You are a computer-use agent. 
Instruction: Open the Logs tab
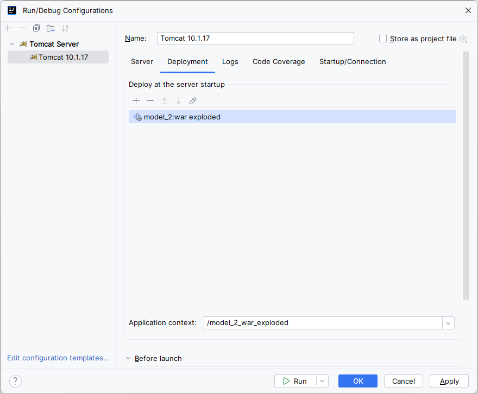(x=230, y=62)
